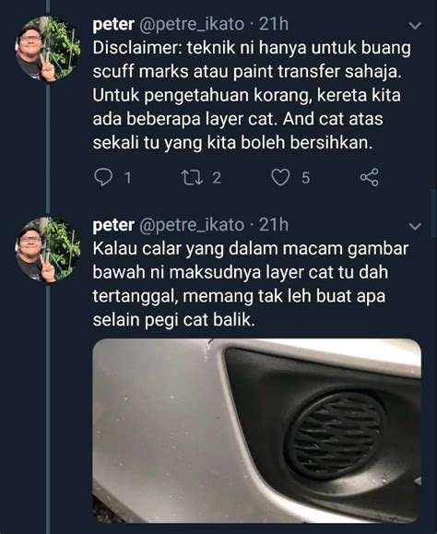This screenshot has height=534, width=437.
Task: Open peter's avatar on the first tweet
Action: [48, 49]
